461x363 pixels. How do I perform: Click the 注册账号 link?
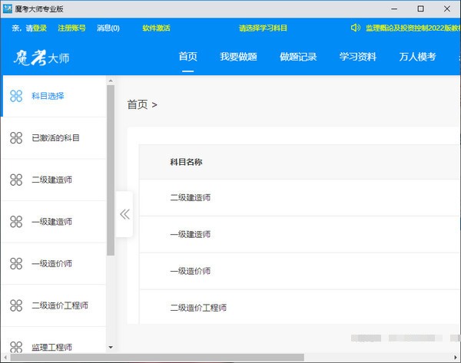click(72, 28)
